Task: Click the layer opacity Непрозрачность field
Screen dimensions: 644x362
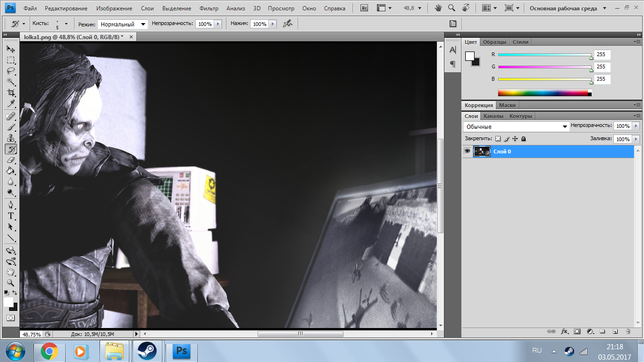Action: (x=622, y=126)
